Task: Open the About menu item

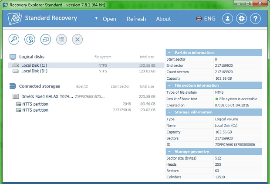Action: click(x=164, y=19)
